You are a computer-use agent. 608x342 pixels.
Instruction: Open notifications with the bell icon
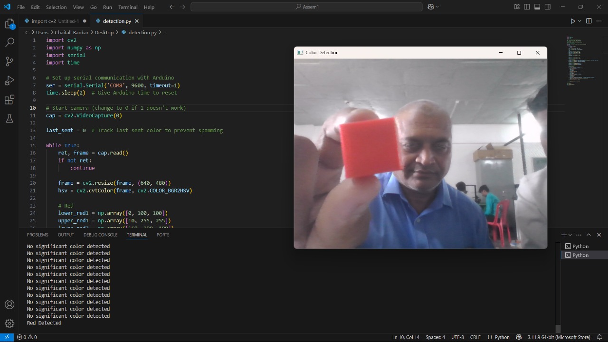[x=599, y=337]
